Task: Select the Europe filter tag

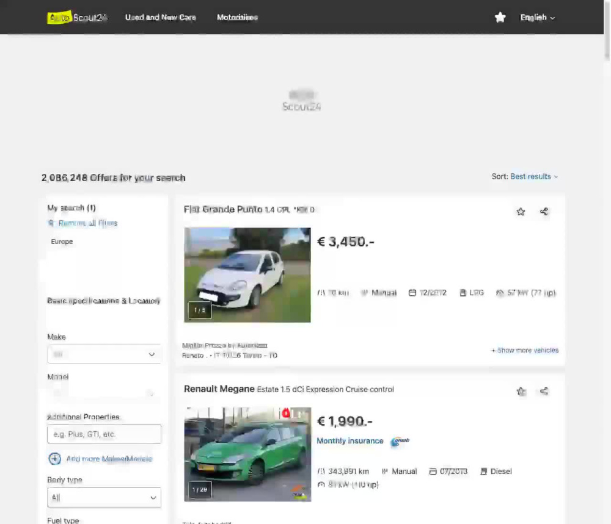Action: [62, 242]
